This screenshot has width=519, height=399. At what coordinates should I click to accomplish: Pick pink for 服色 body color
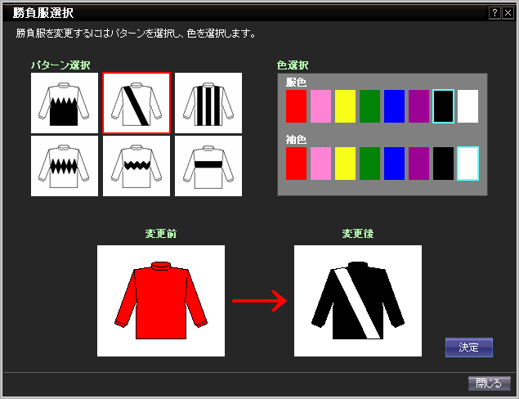(320, 106)
